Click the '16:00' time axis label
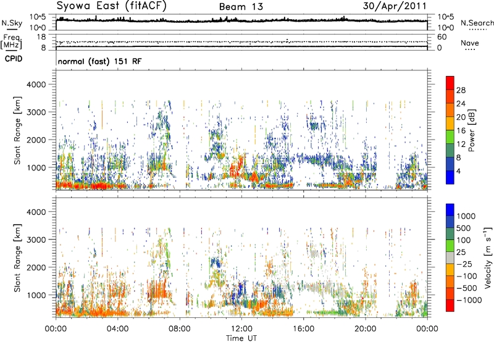Image resolution: width=494 pixels, height=342 pixels. pyautogui.click(x=303, y=329)
